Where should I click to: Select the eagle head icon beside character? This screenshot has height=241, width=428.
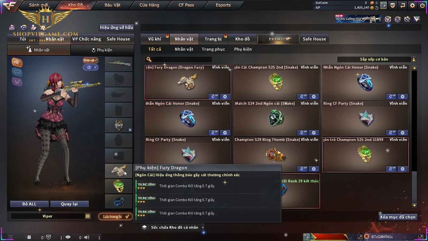coord(17,62)
